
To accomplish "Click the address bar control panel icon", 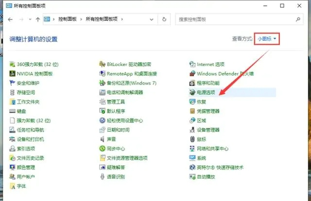I will tap(47, 19).
